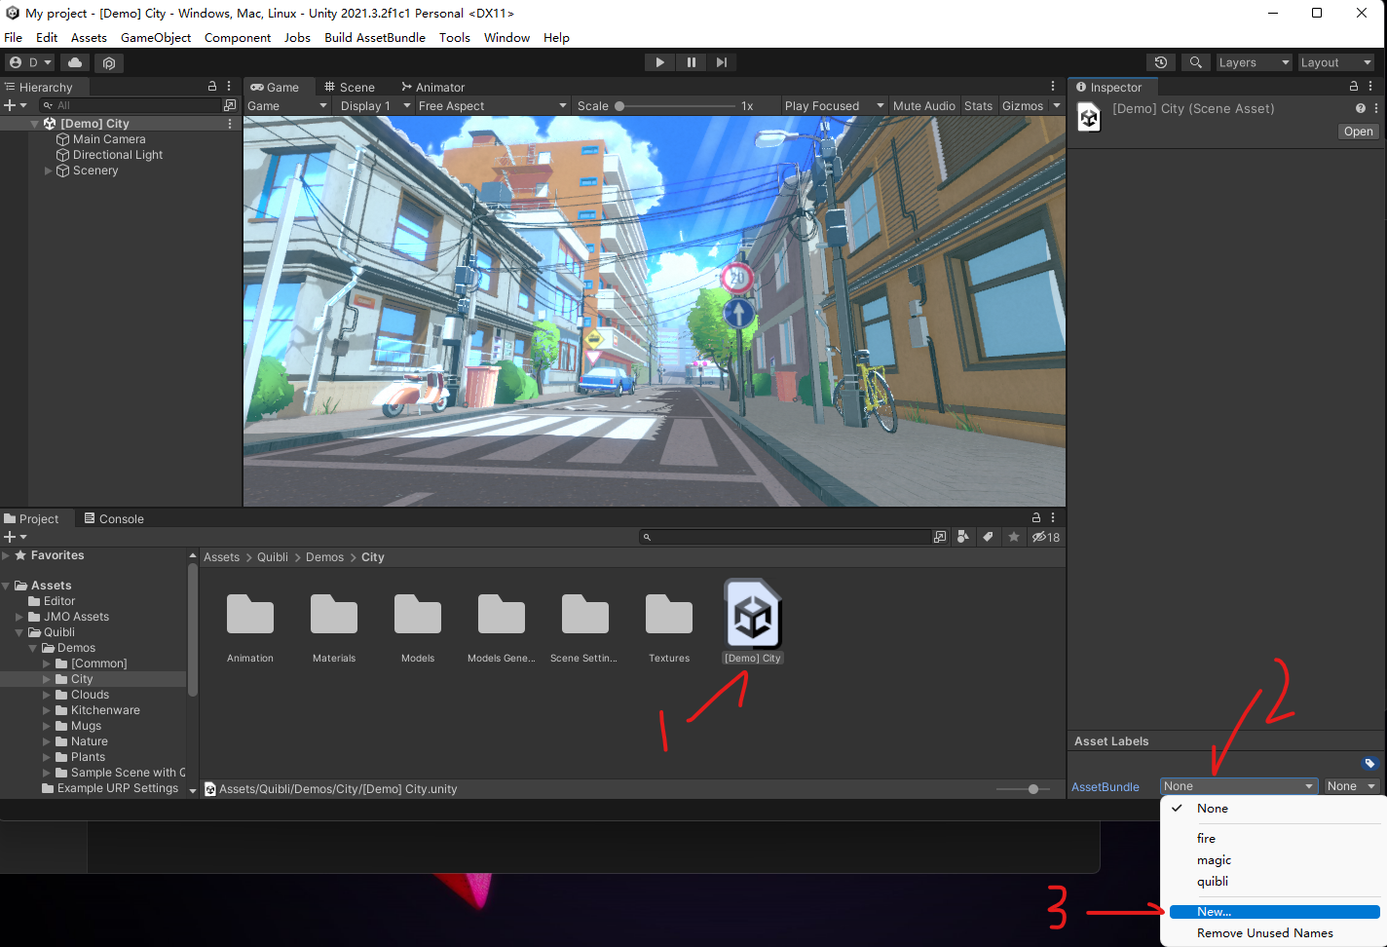The image size is (1387, 947).
Task: Toggle Mute Audio in Game view
Action: click(923, 106)
